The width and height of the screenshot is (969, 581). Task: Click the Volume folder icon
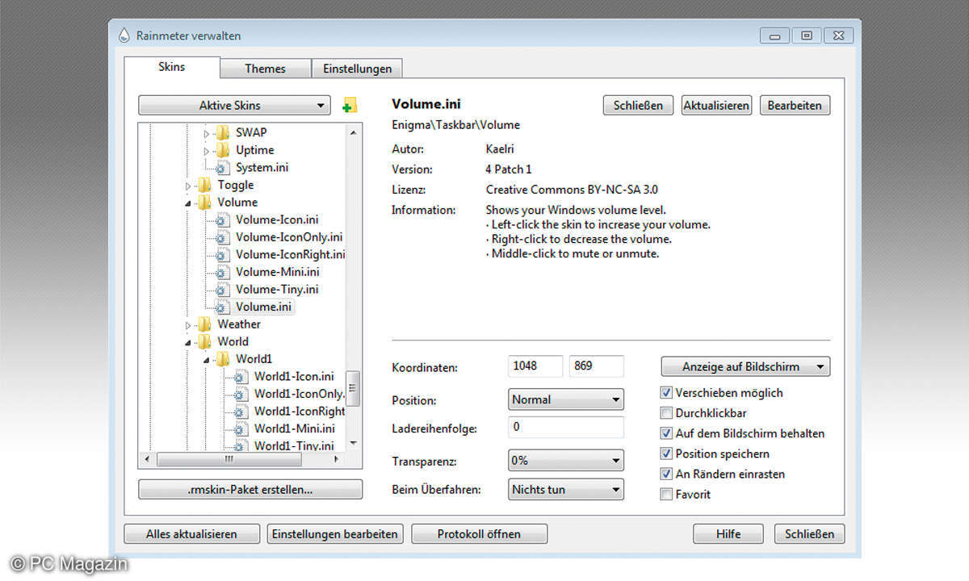click(204, 203)
